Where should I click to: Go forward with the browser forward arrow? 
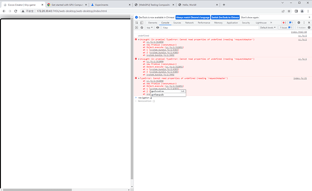[x=10, y=11]
